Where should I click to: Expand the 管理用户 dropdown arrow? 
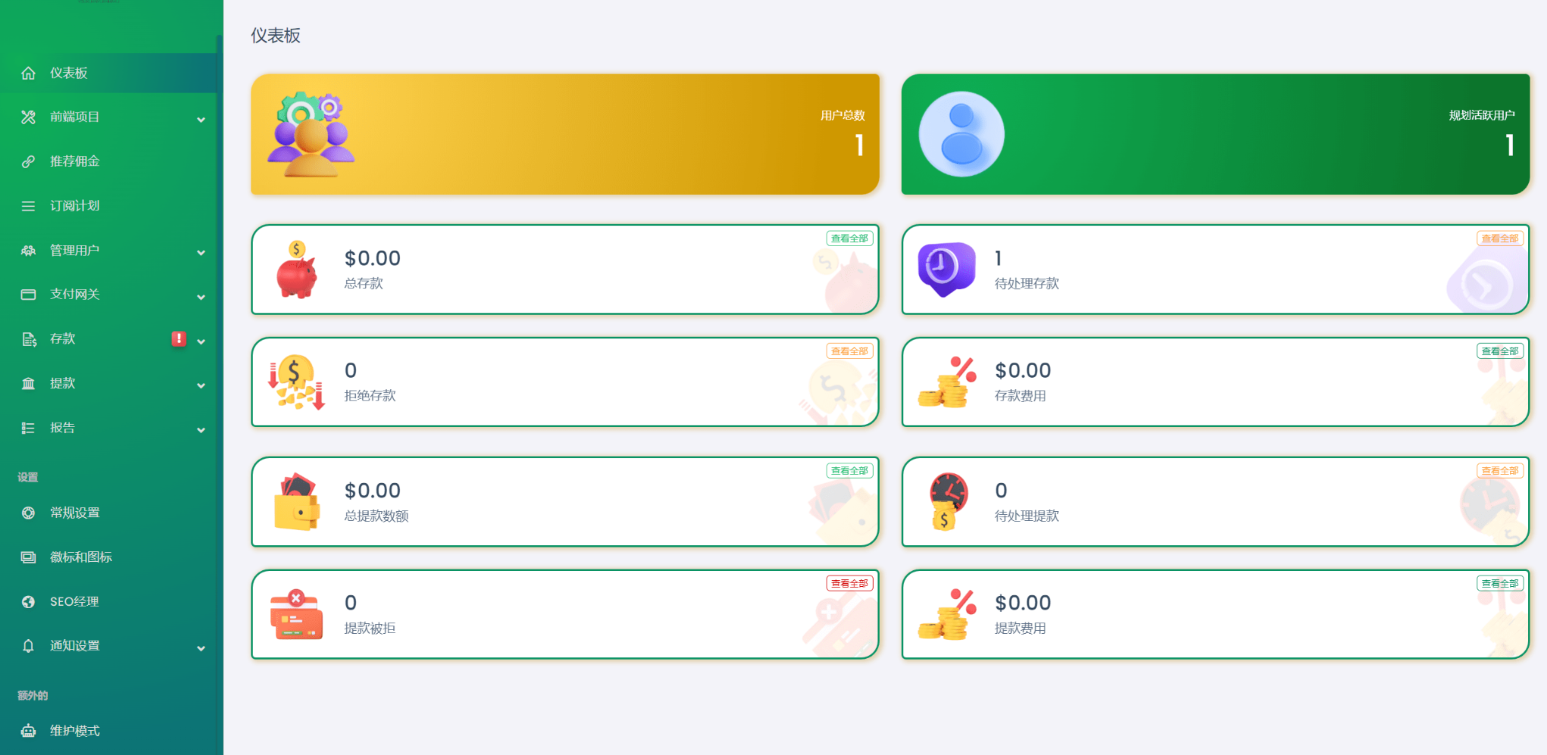pos(201,252)
